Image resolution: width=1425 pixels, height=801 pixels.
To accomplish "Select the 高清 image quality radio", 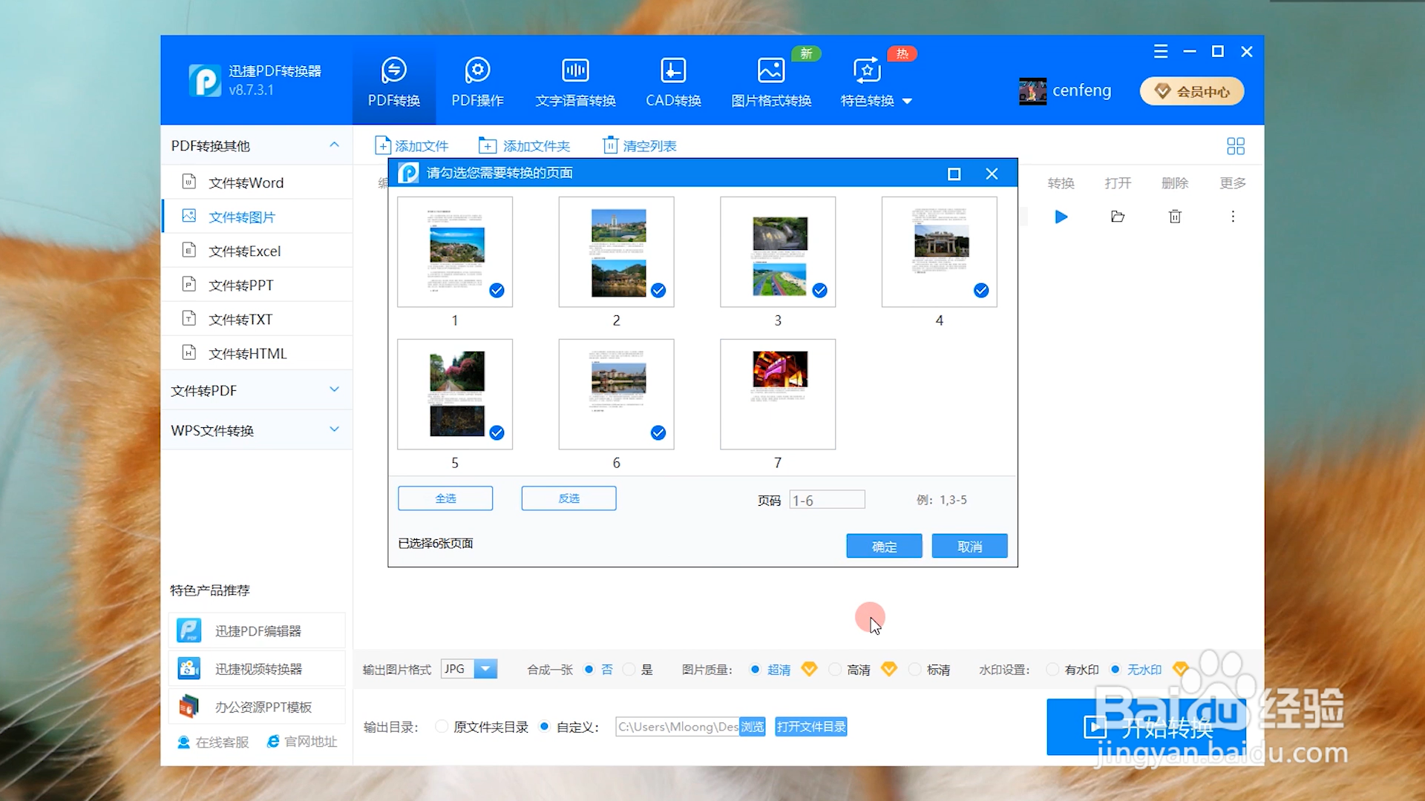I will tap(835, 670).
